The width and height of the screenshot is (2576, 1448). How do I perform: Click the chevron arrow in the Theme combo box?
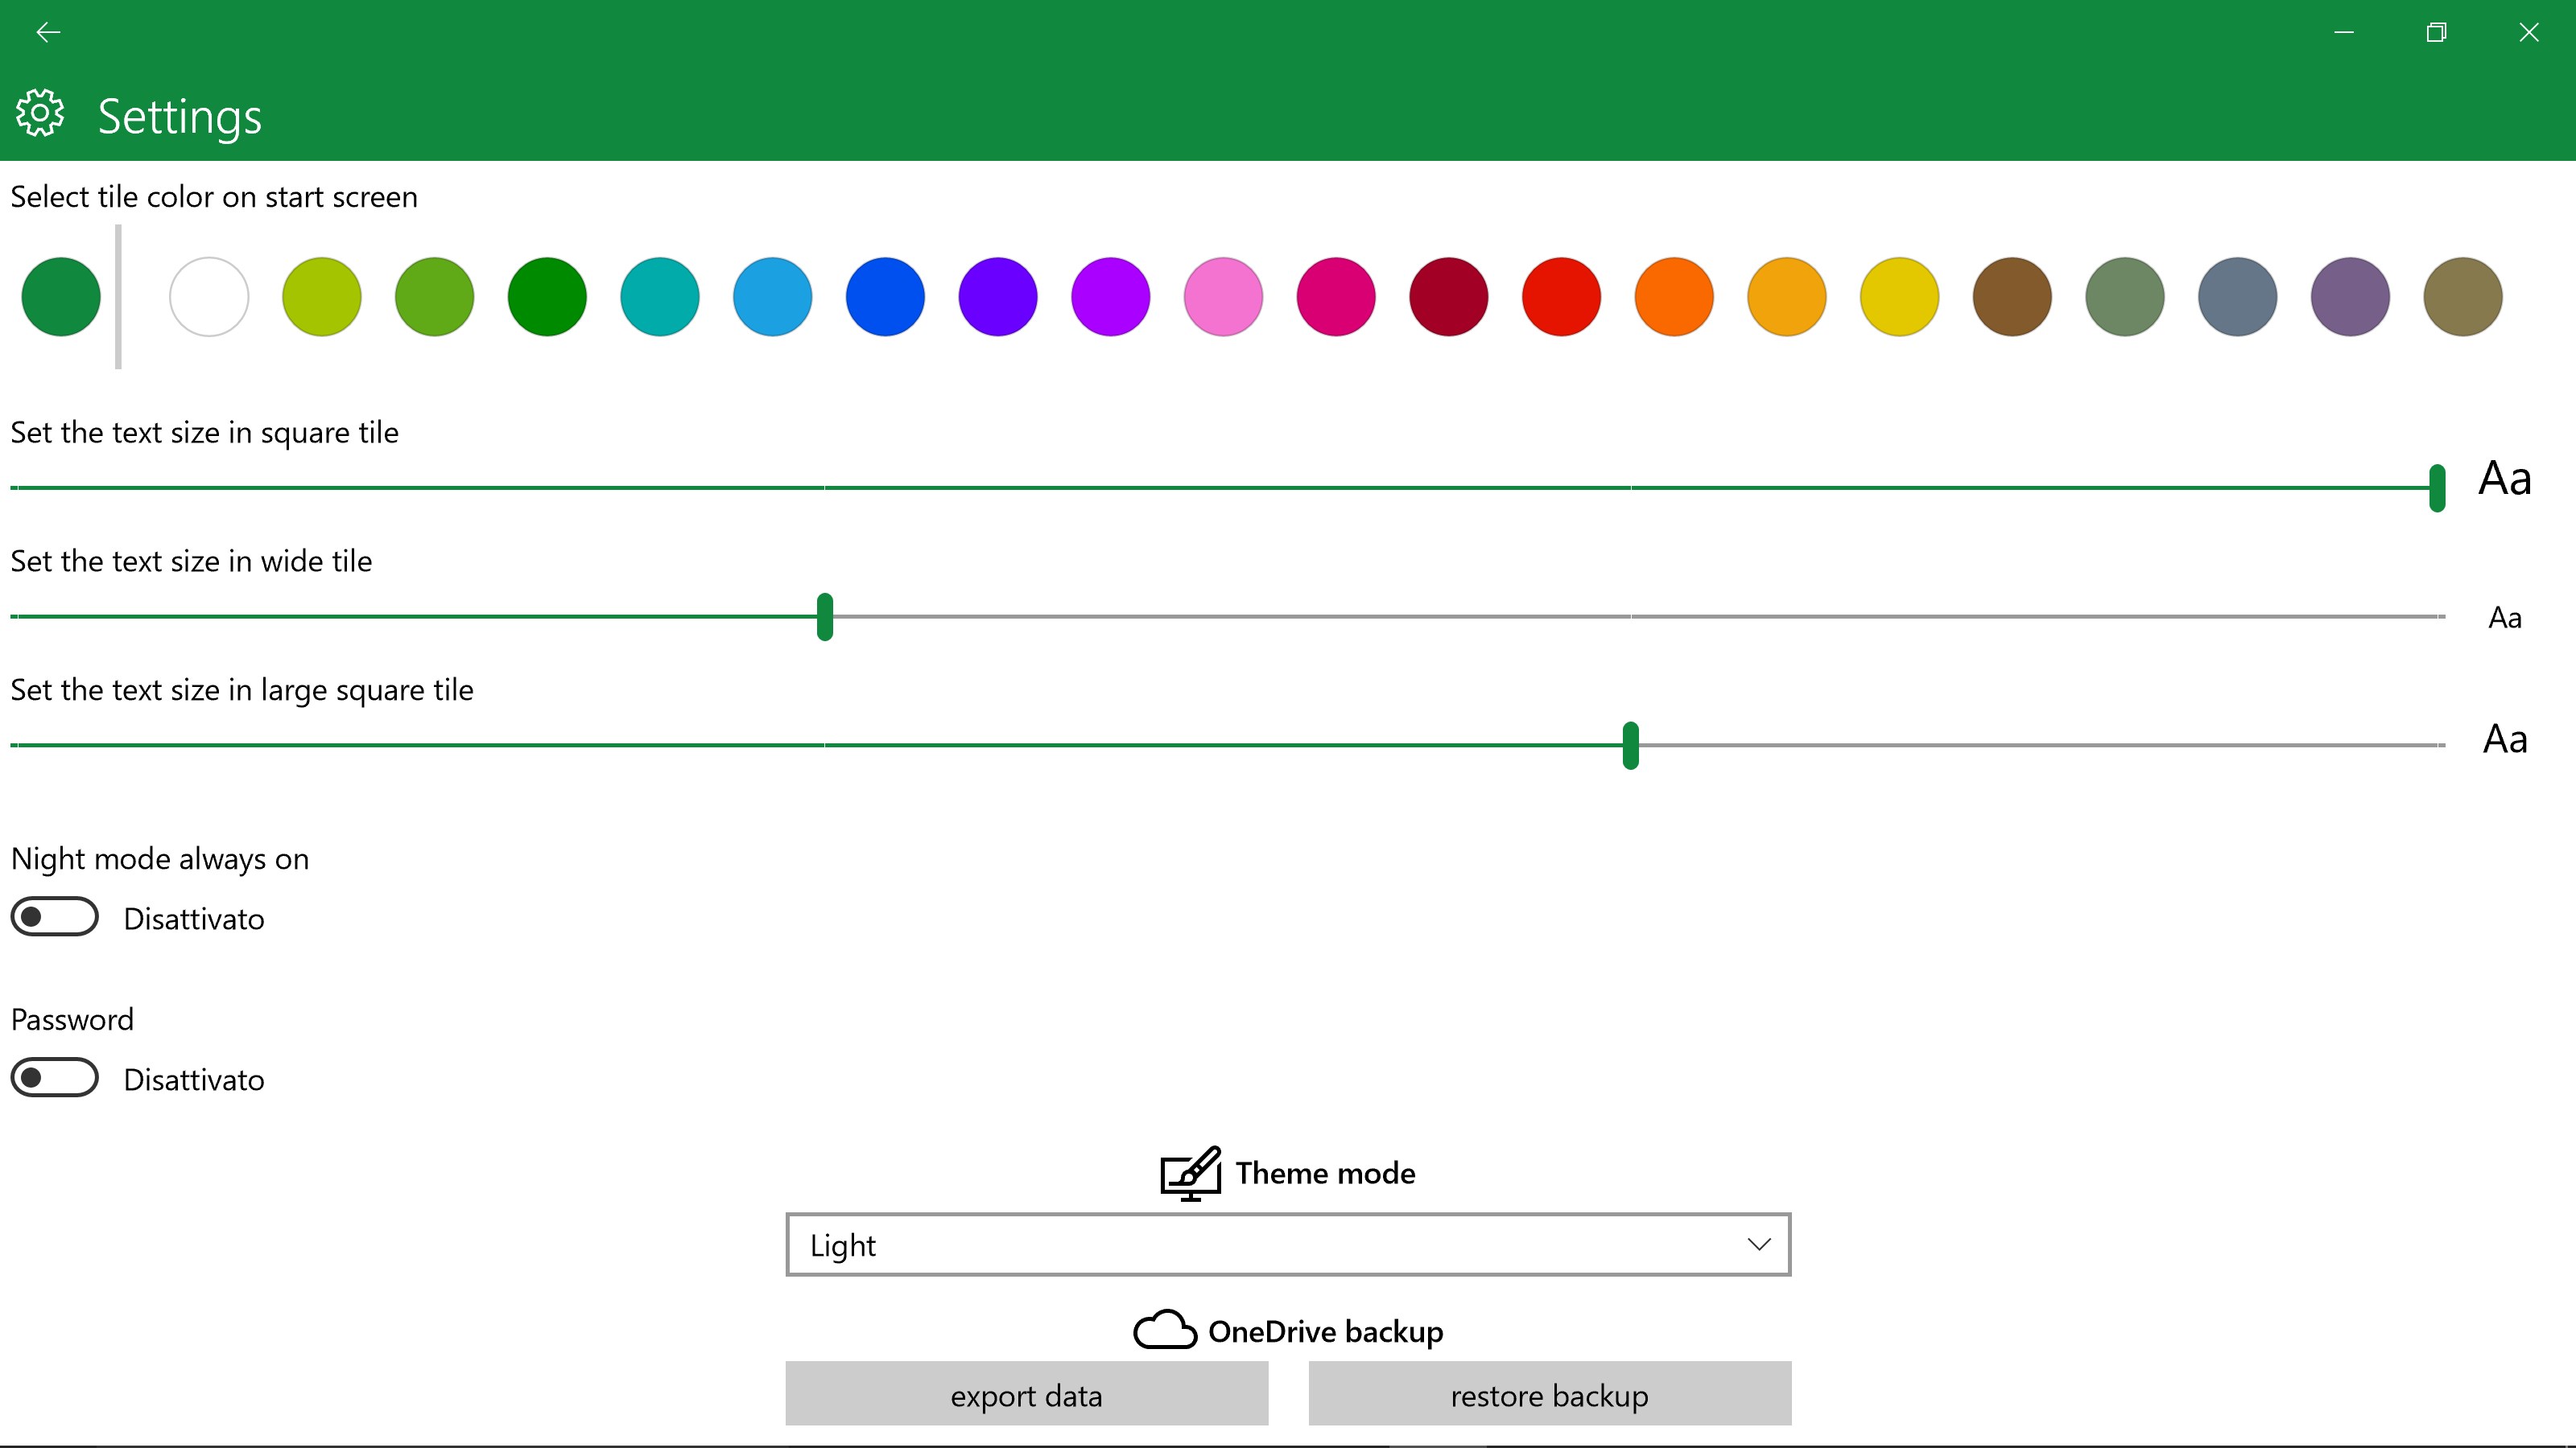coord(1758,1245)
